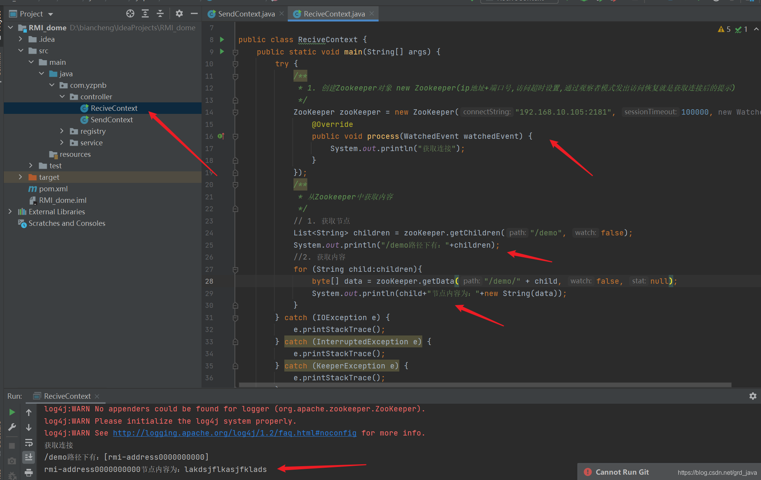Click the locate/select opened file crosshair icon

pos(130,14)
